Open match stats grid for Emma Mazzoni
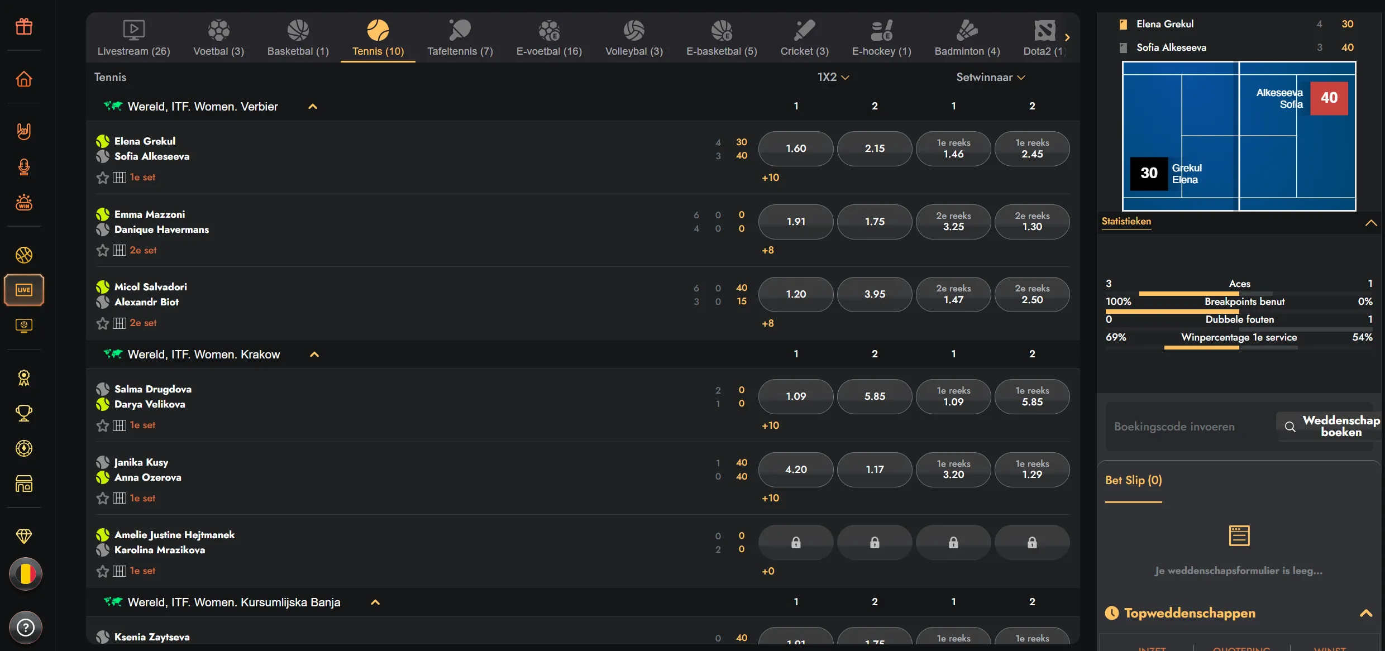The image size is (1385, 651). (x=120, y=250)
